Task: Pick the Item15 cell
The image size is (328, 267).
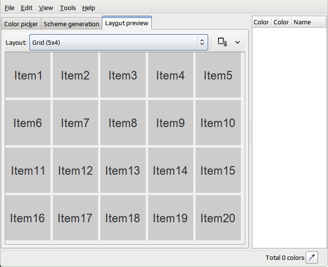Action: point(219,170)
